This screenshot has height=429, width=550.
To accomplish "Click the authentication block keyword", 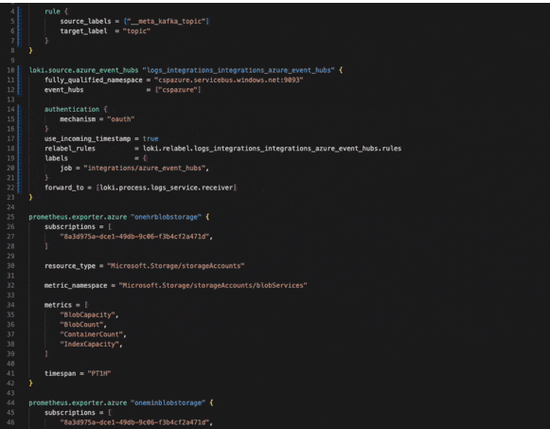I will coord(72,110).
